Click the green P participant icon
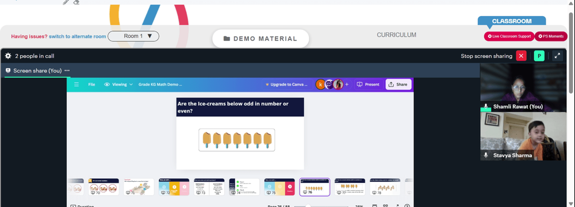 (539, 56)
